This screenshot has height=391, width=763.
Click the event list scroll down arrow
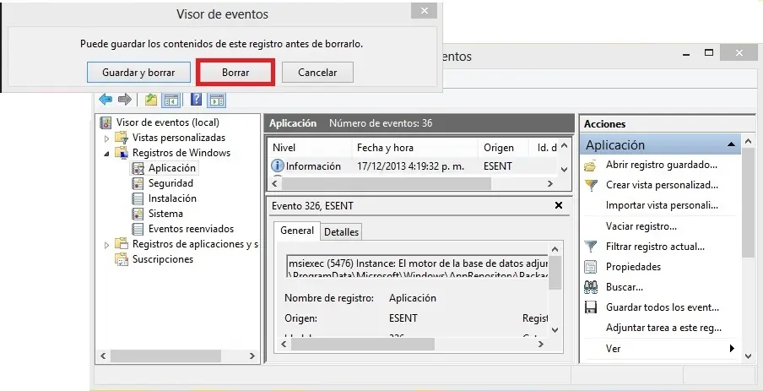[564, 170]
